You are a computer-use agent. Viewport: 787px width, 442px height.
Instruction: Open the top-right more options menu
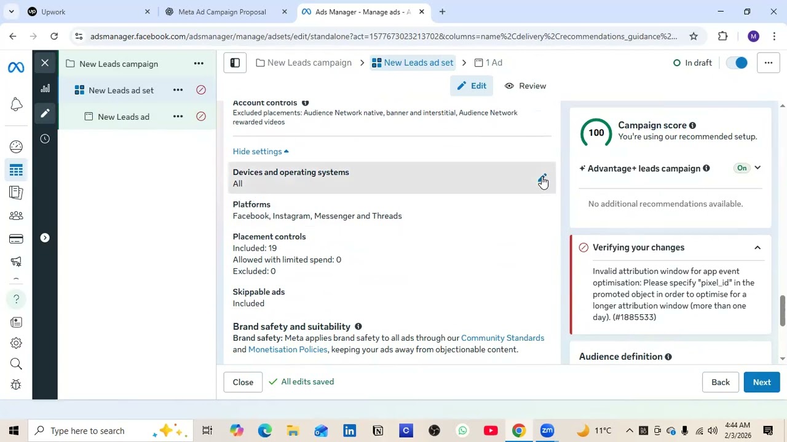[768, 63]
